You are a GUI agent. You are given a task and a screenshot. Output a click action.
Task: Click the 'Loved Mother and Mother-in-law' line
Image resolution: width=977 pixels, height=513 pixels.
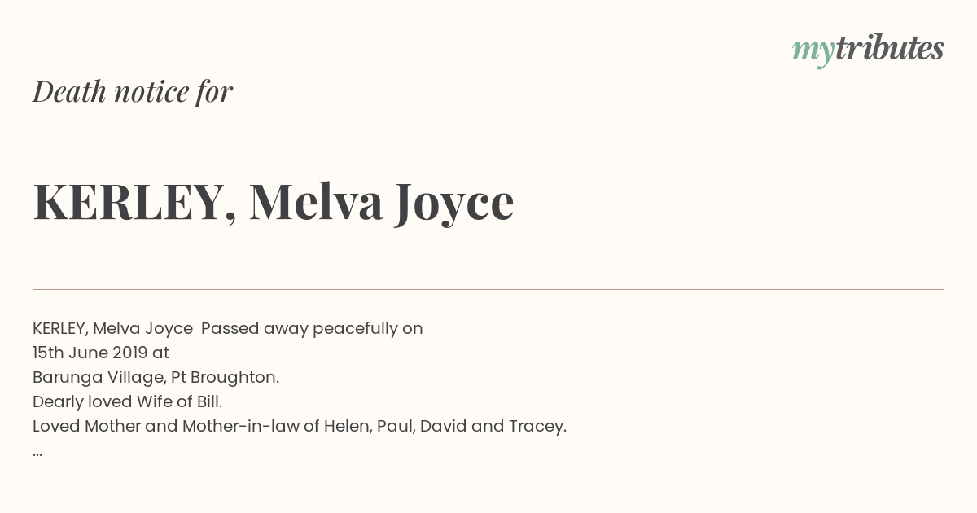pyautogui.click(x=300, y=427)
